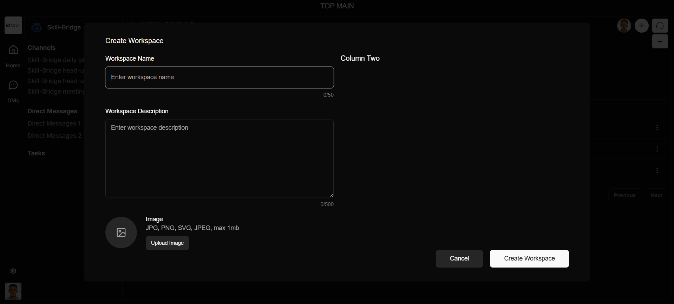The width and height of the screenshot is (674, 304).
Task: Click the 0/50 name character counter
Action: pyautogui.click(x=328, y=95)
